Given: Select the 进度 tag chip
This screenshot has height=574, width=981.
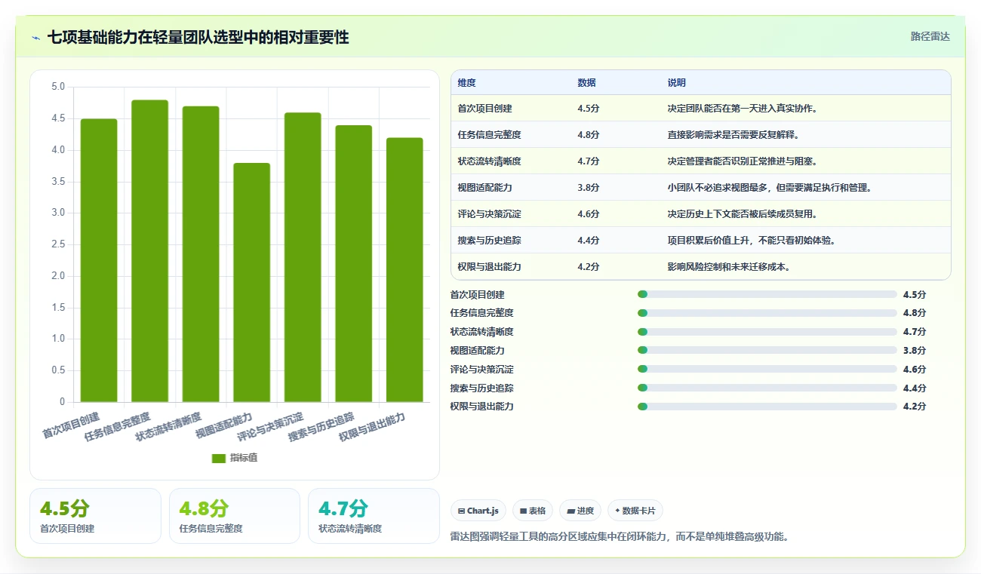Looking at the screenshot, I should (580, 511).
